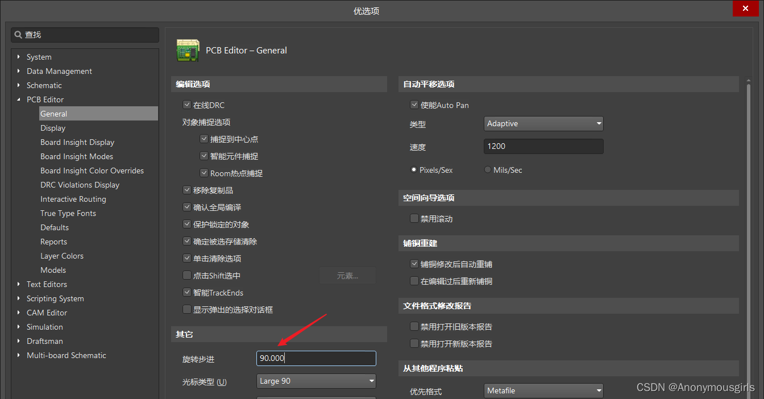The image size is (764, 399).
Task: Collapse the PCB Editor tree node
Action: (x=19, y=99)
